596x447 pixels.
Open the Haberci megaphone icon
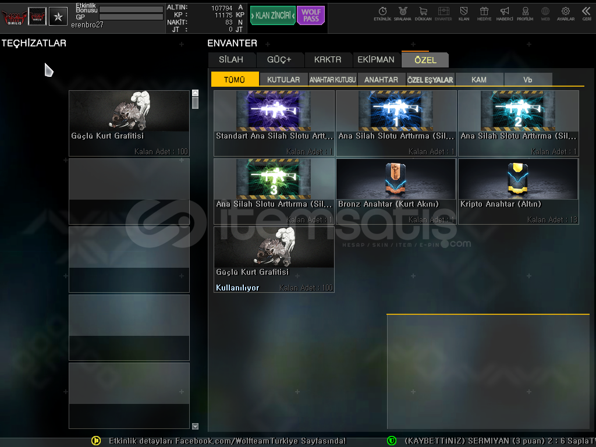[x=505, y=13]
